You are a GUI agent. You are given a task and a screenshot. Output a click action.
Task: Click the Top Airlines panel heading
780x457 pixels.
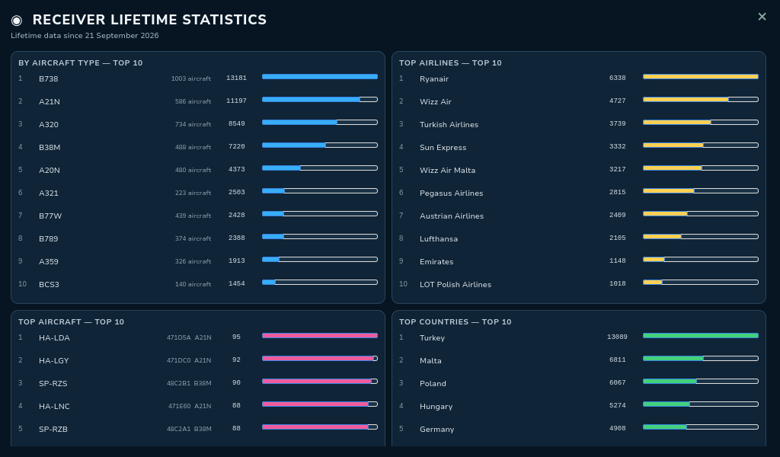pyautogui.click(x=450, y=62)
